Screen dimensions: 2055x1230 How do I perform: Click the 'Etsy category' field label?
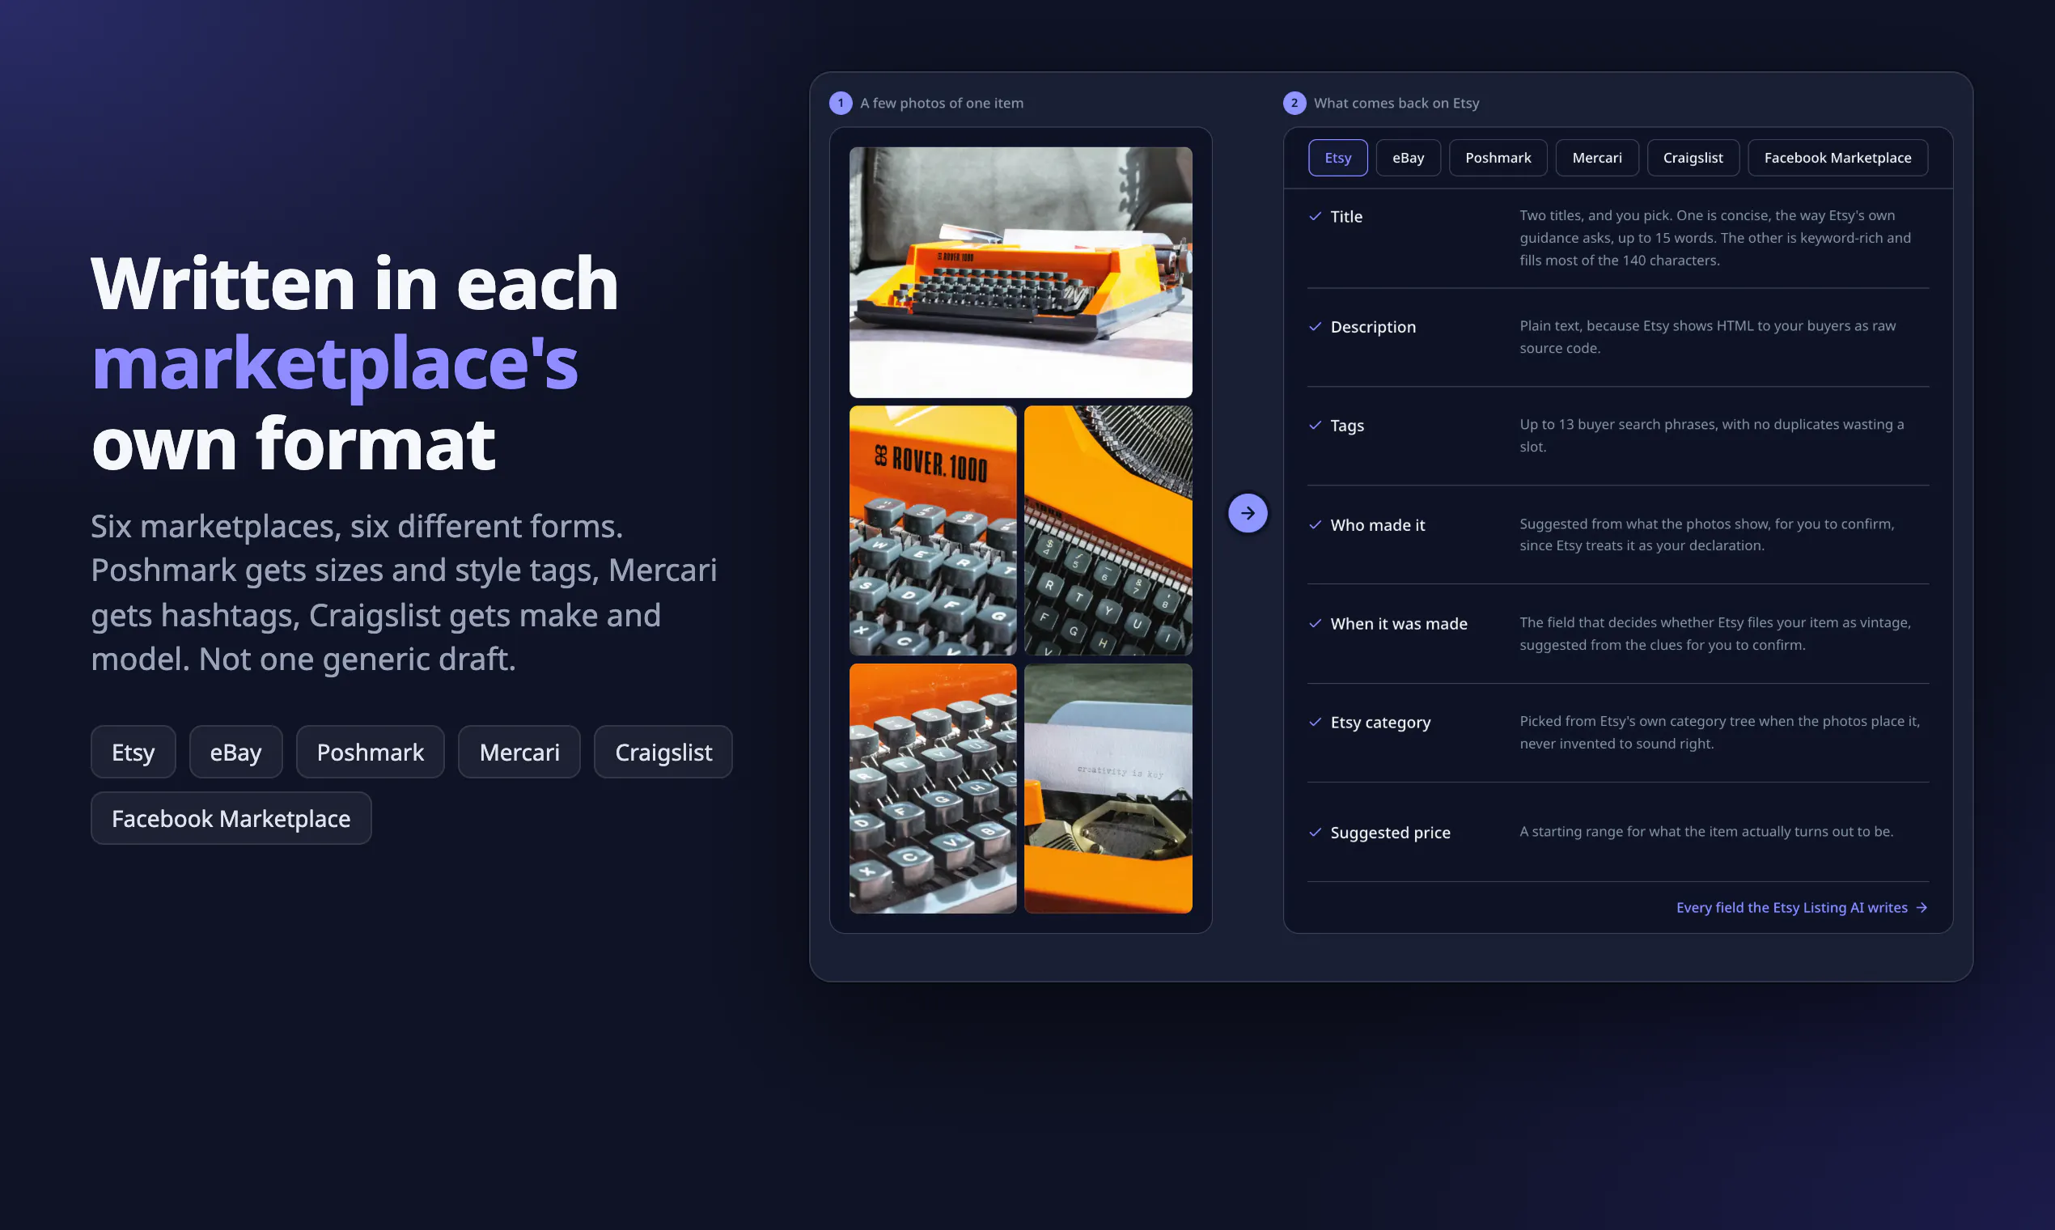(1379, 722)
